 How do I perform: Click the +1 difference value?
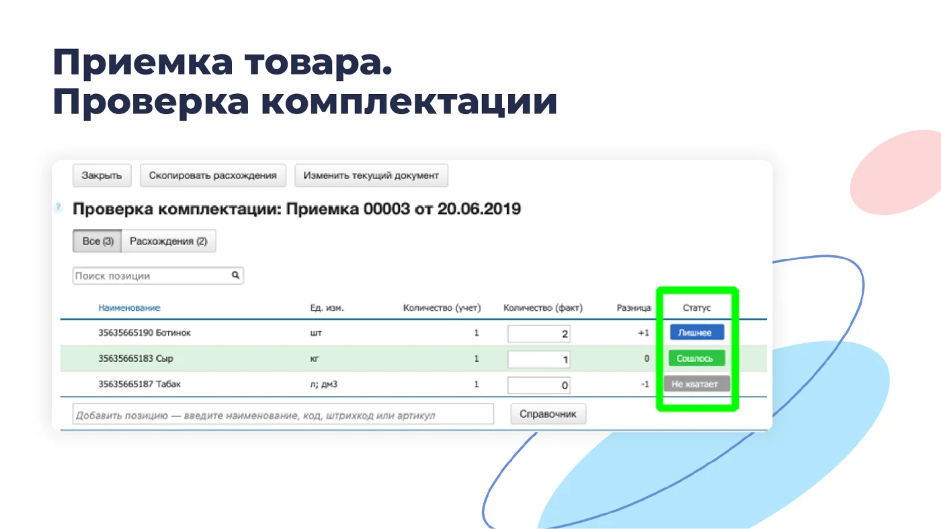[x=643, y=333]
